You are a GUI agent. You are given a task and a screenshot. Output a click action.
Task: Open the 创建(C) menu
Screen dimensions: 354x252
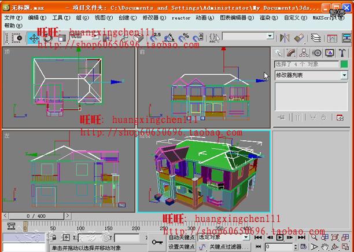(x=128, y=17)
